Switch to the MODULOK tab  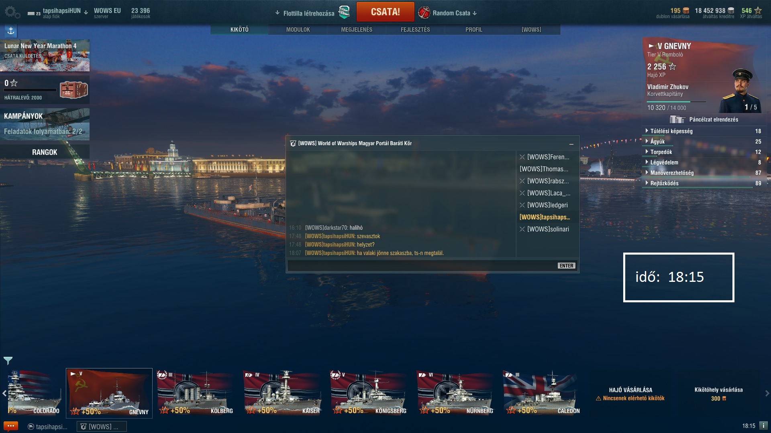coord(298,30)
